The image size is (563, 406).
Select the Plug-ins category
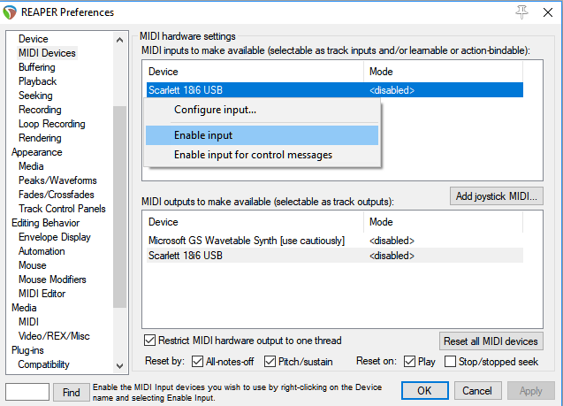tap(27, 350)
